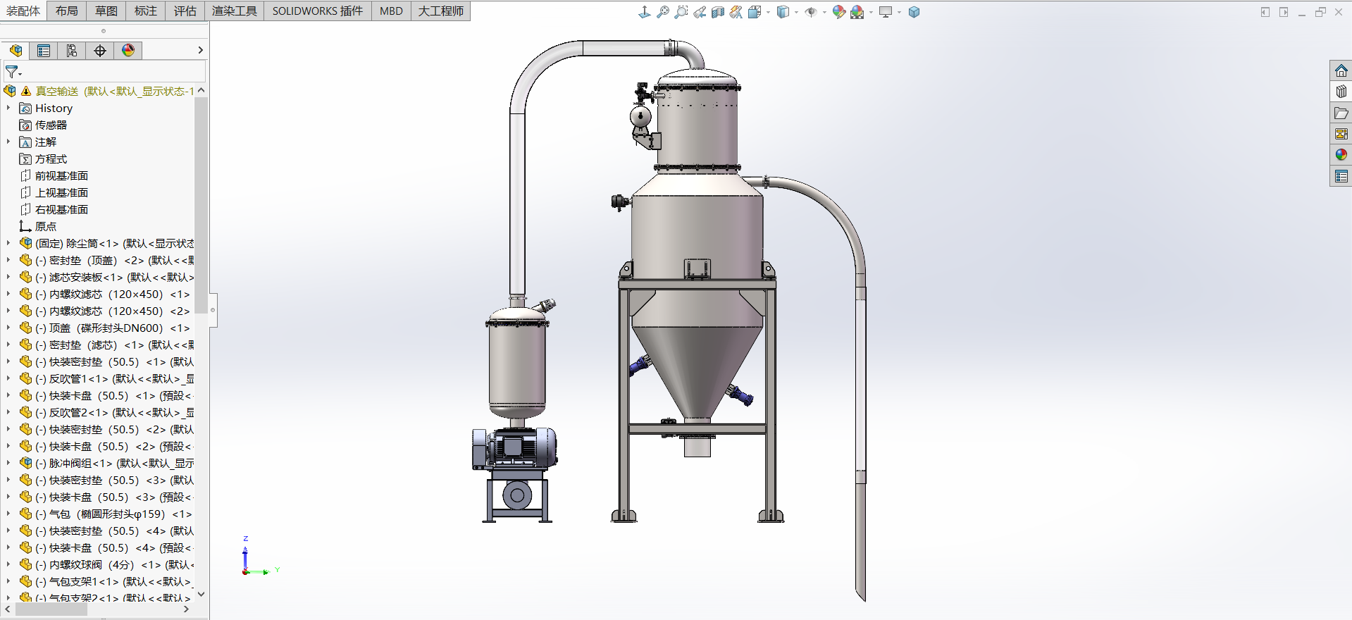Open the SOLIDWORKS 插件 tab
Viewport: 1352px width, 620px height.
[318, 11]
